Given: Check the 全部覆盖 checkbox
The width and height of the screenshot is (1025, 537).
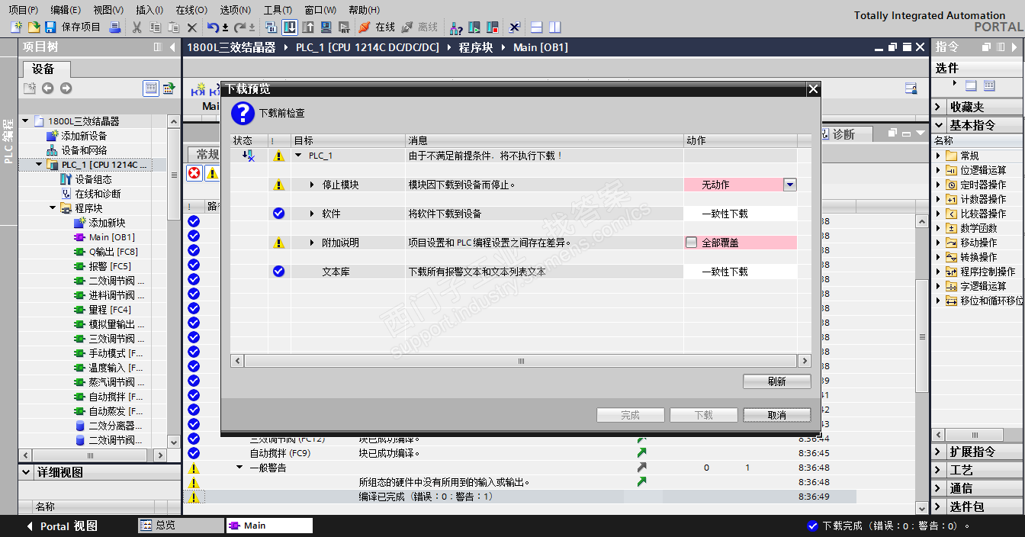Looking at the screenshot, I should pyautogui.click(x=691, y=243).
